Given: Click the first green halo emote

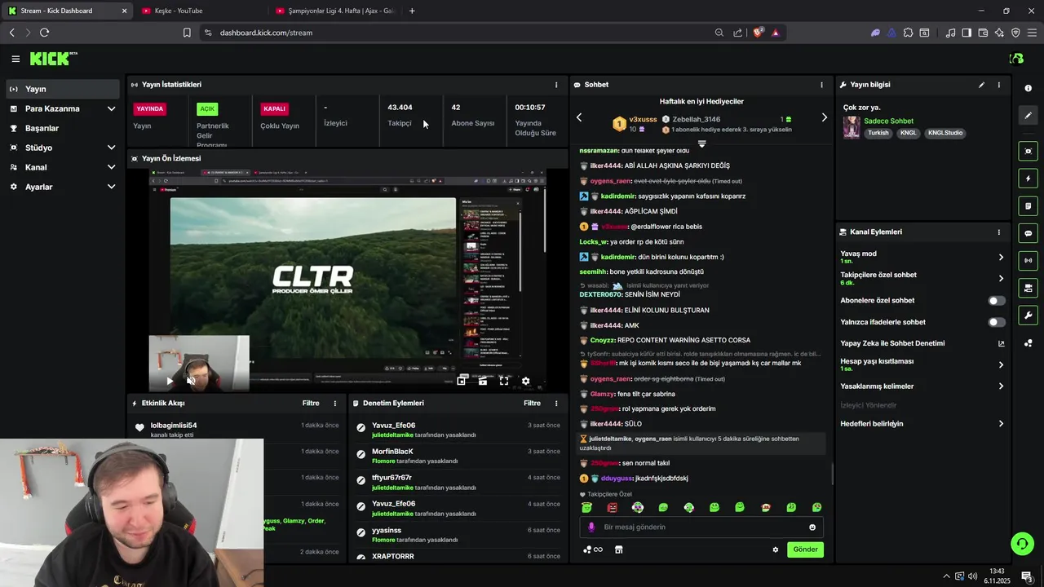Looking at the screenshot, I should coord(586,508).
